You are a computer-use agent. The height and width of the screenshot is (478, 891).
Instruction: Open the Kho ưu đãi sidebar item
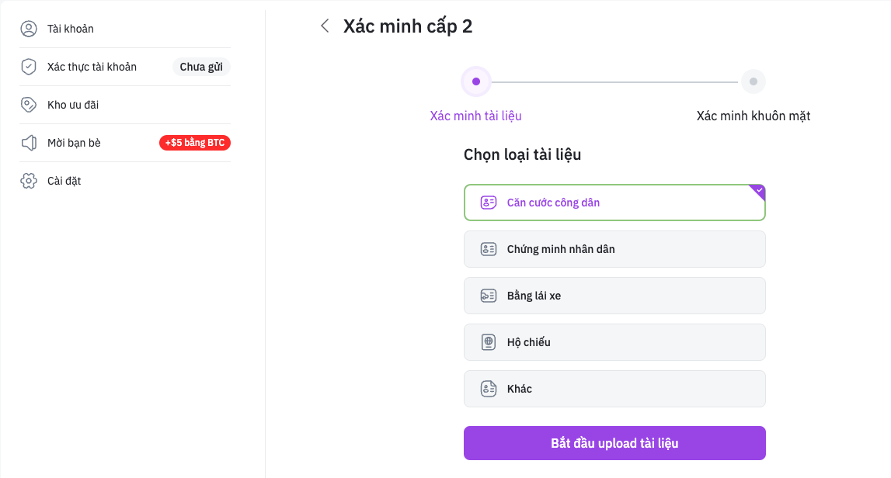tap(73, 105)
